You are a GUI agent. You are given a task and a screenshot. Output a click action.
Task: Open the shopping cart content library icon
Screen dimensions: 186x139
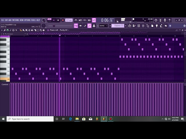[x=170, y=26]
